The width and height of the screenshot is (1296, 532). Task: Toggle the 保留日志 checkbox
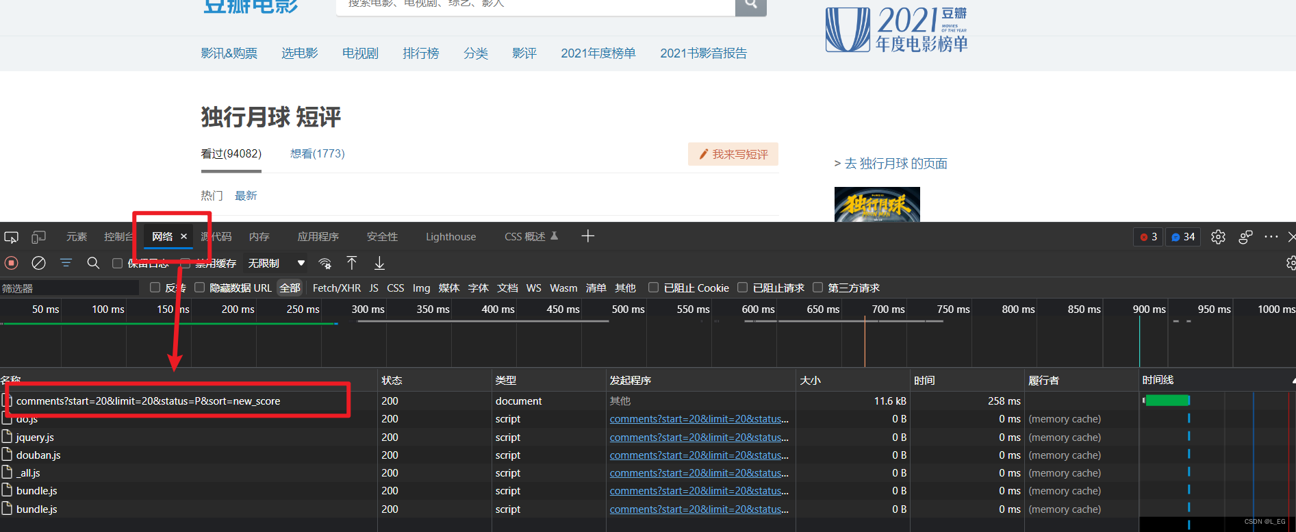pyautogui.click(x=117, y=263)
